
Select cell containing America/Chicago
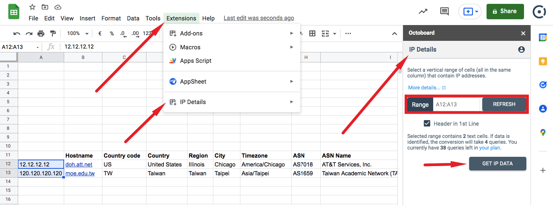pyautogui.click(x=266, y=165)
